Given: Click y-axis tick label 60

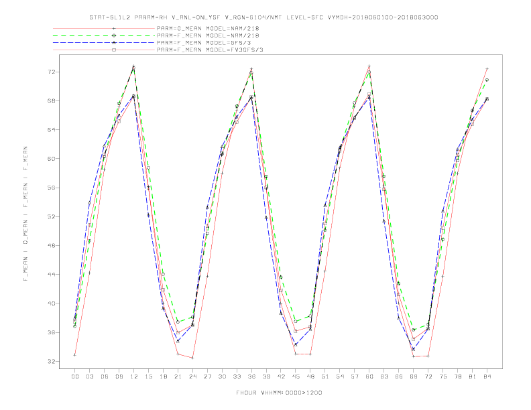Looking at the screenshot, I should click(x=52, y=158).
